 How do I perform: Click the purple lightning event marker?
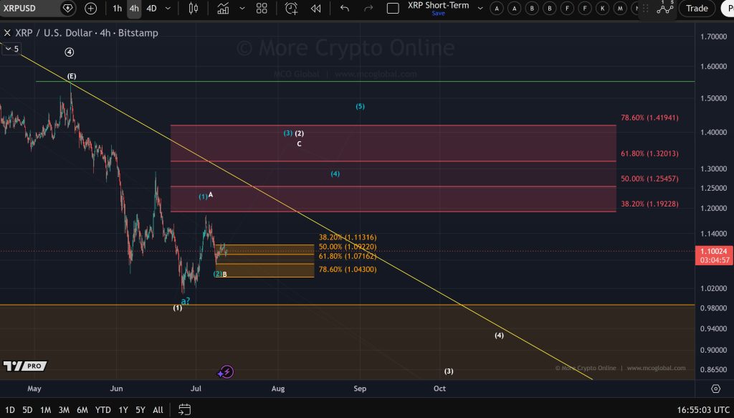point(226,372)
